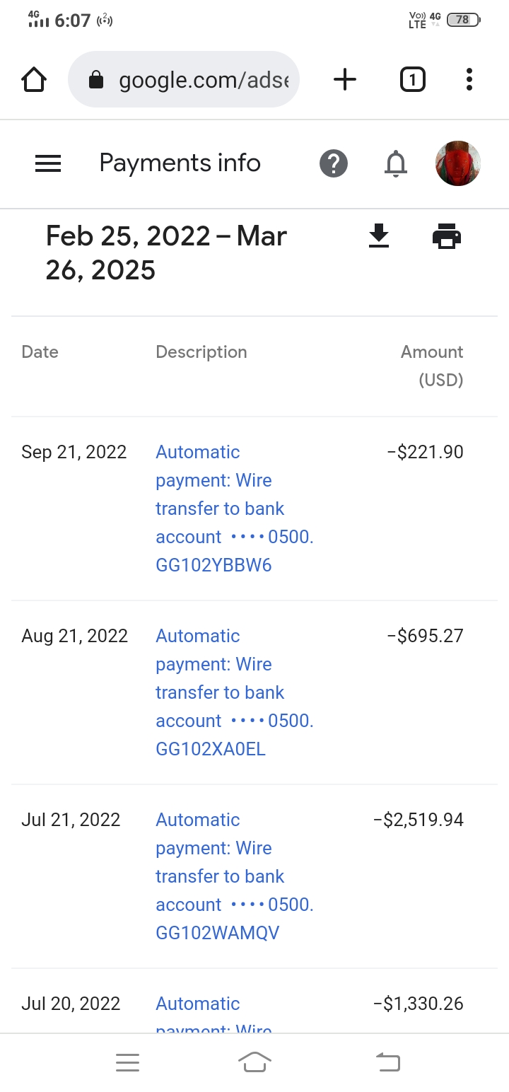Open notifications bell icon
Screen dimensions: 509x1092
(396, 164)
